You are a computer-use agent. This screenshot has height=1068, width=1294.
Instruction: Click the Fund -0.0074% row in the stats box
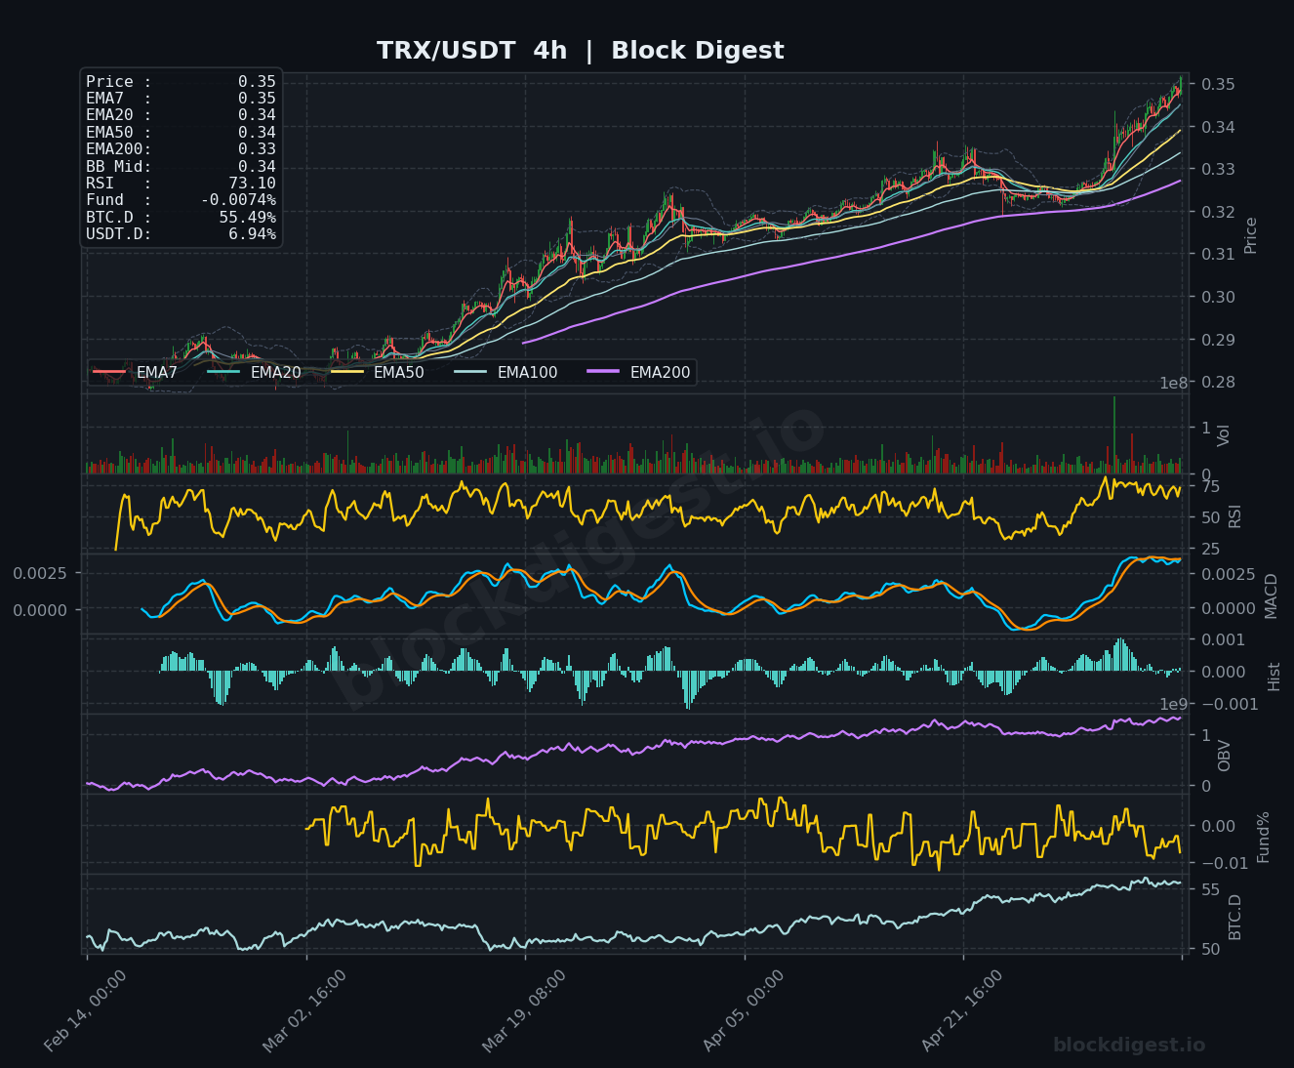point(181,200)
